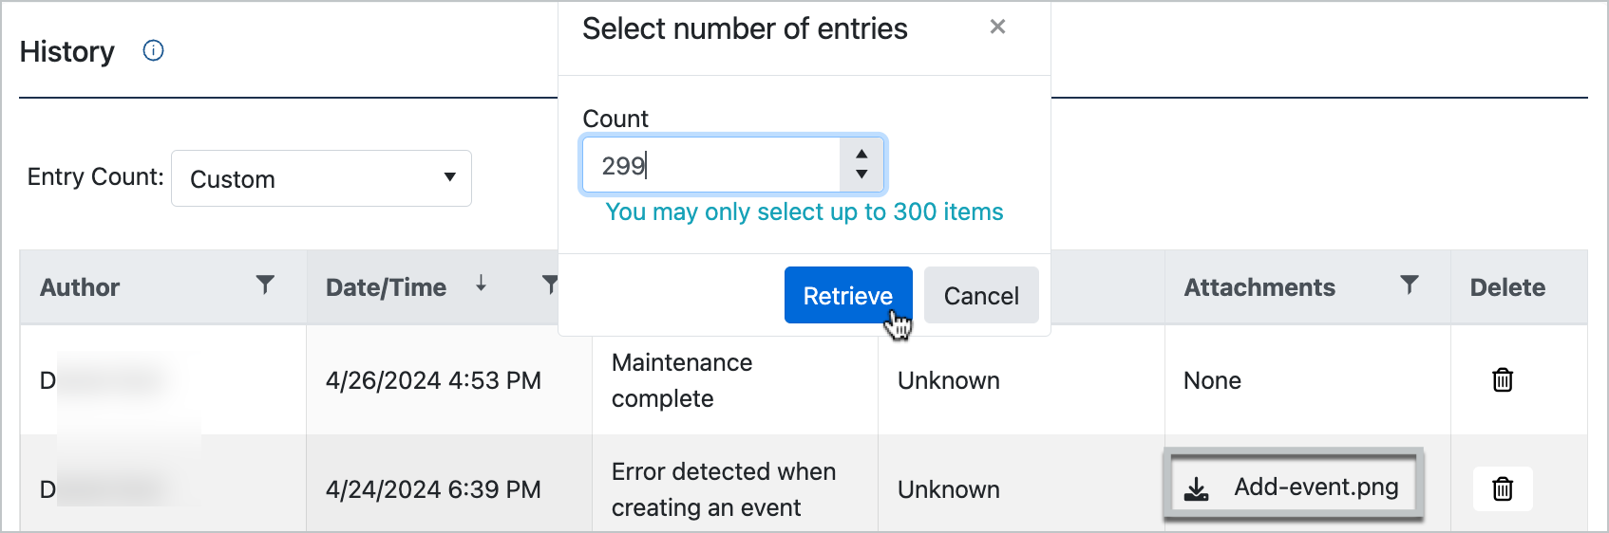Download the Add-event.png attachment
Screen dimensions: 1609x533
tap(1294, 487)
